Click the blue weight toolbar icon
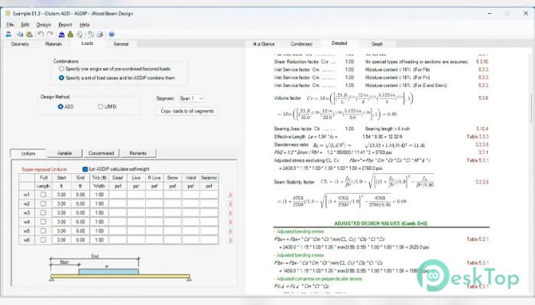 [61, 34]
